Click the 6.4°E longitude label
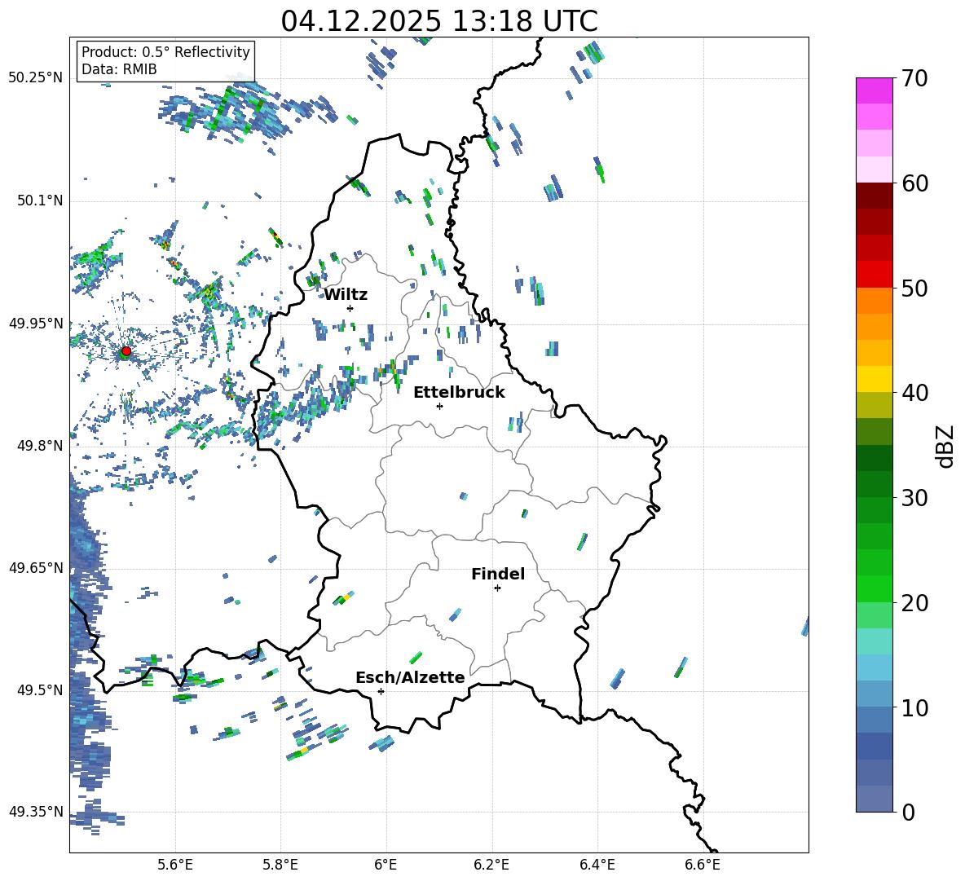Image resolution: width=965 pixels, height=881 pixels. tap(597, 865)
